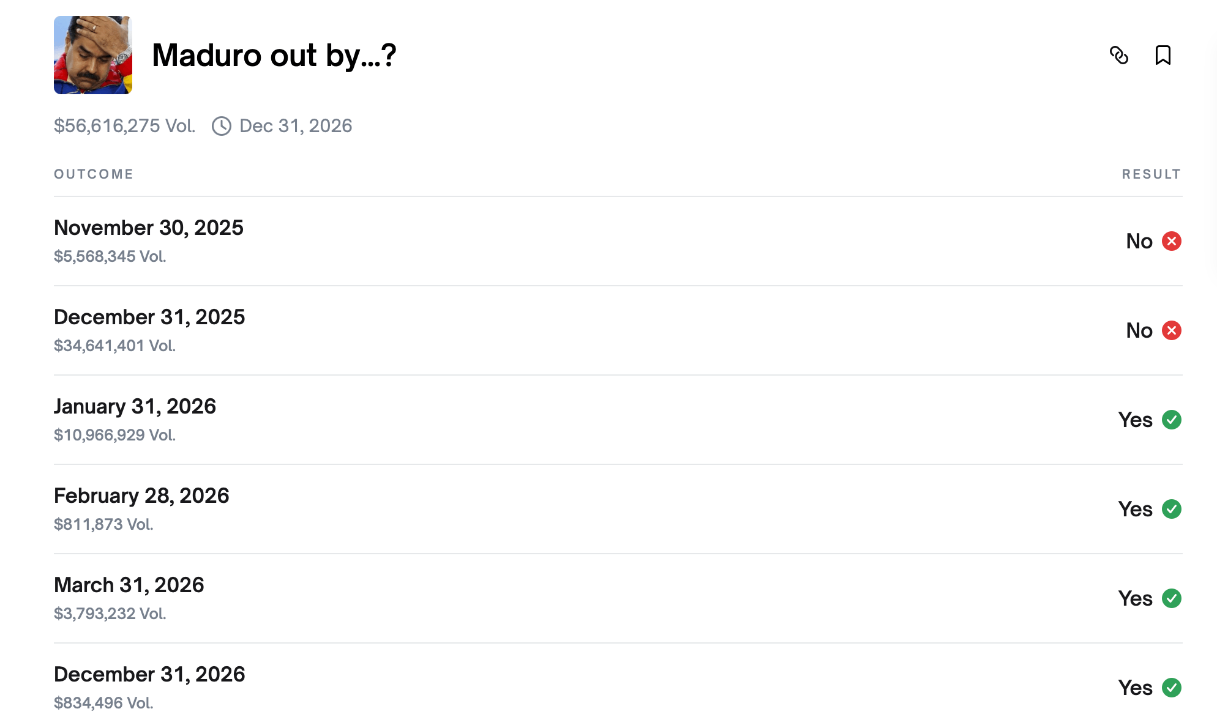Select the December 31, 2025 outcome row
The width and height of the screenshot is (1217, 728).
pos(149,317)
